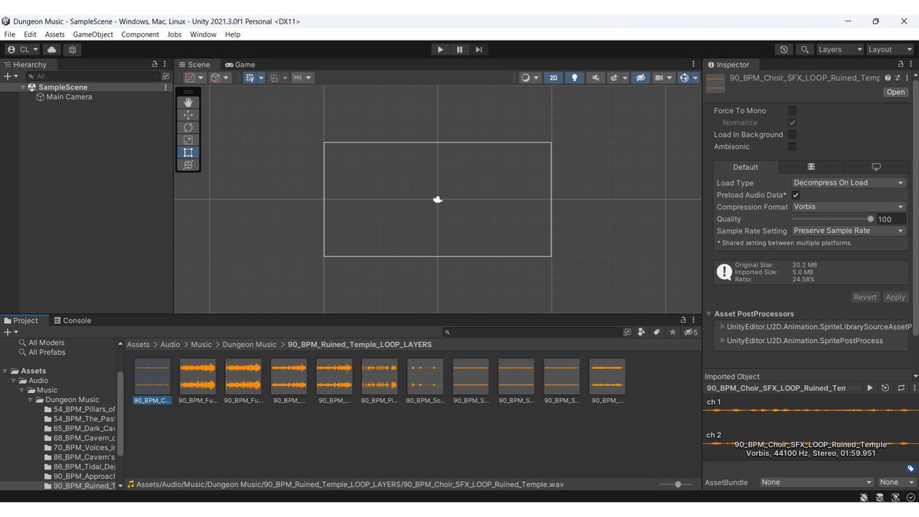
Task: Uncheck Preload Audio Data checkbox
Action: (796, 195)
